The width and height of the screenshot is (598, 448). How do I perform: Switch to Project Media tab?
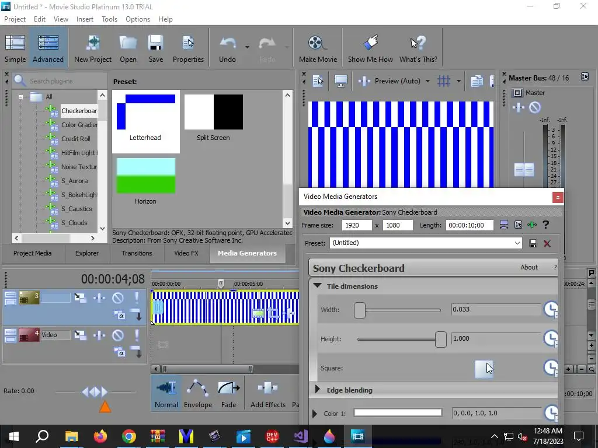(33, 253)
